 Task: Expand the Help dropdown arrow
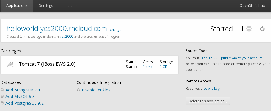(76, 6)
